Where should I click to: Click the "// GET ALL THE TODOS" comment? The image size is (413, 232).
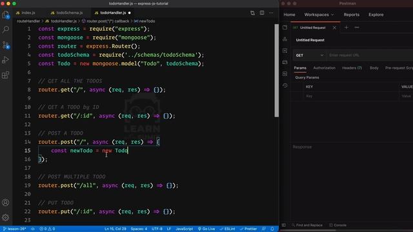tap(70, 81)
